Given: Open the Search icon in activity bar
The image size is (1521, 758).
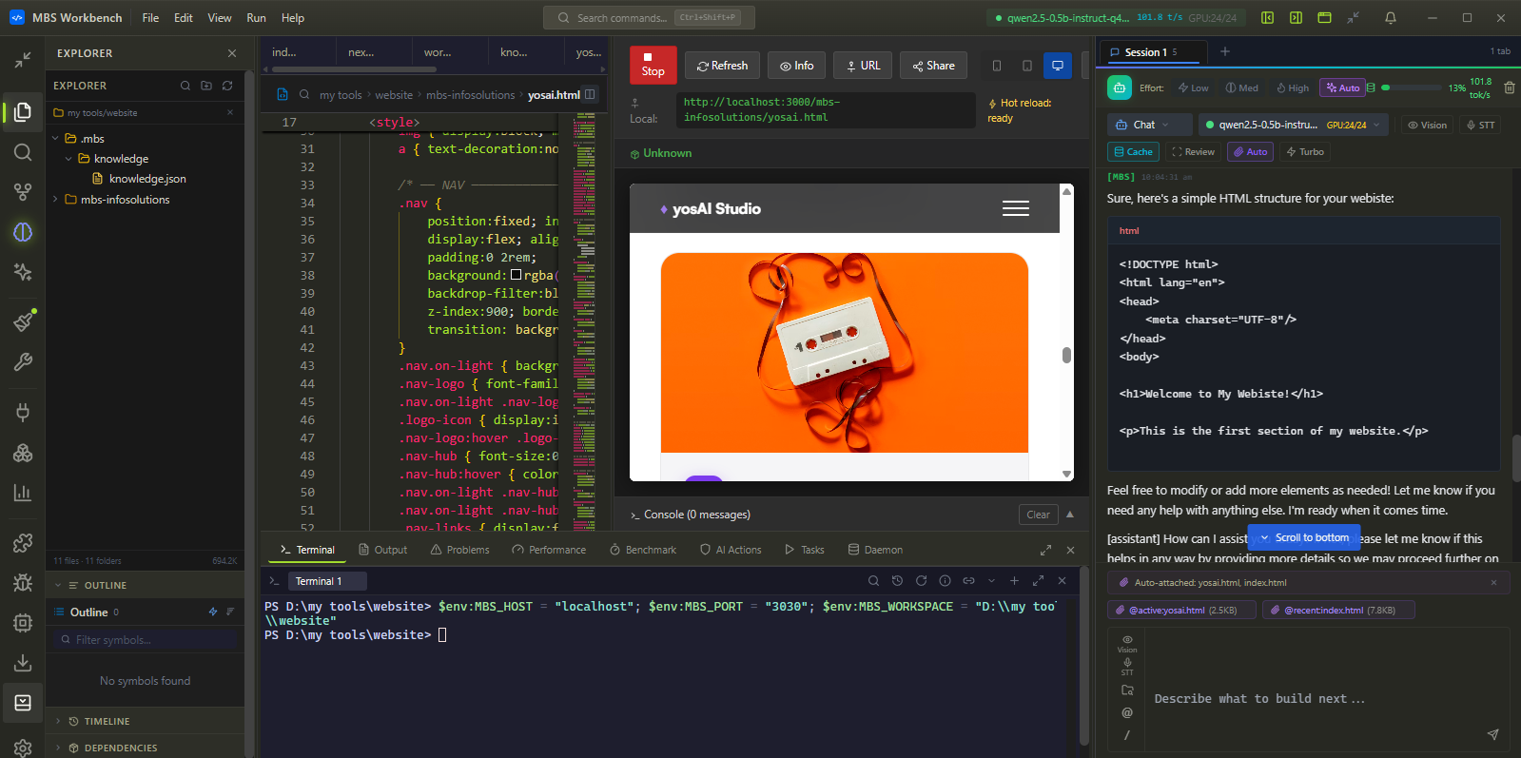Looking at the screenshot, I should (23, 152).
